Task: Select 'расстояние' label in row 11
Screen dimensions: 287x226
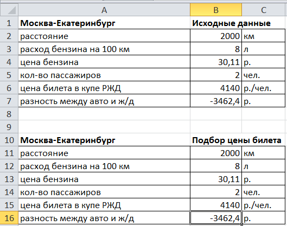Action: (x=44, y=153)
